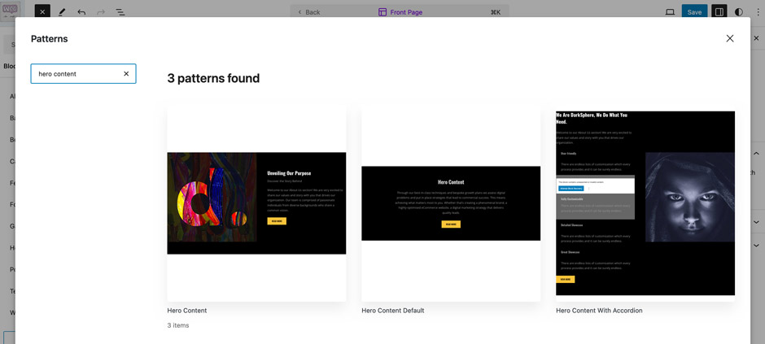The height and width of the screenshot is (344, 765).
Task: Toggle the block inserter closed
Action: tap(42, 12)
